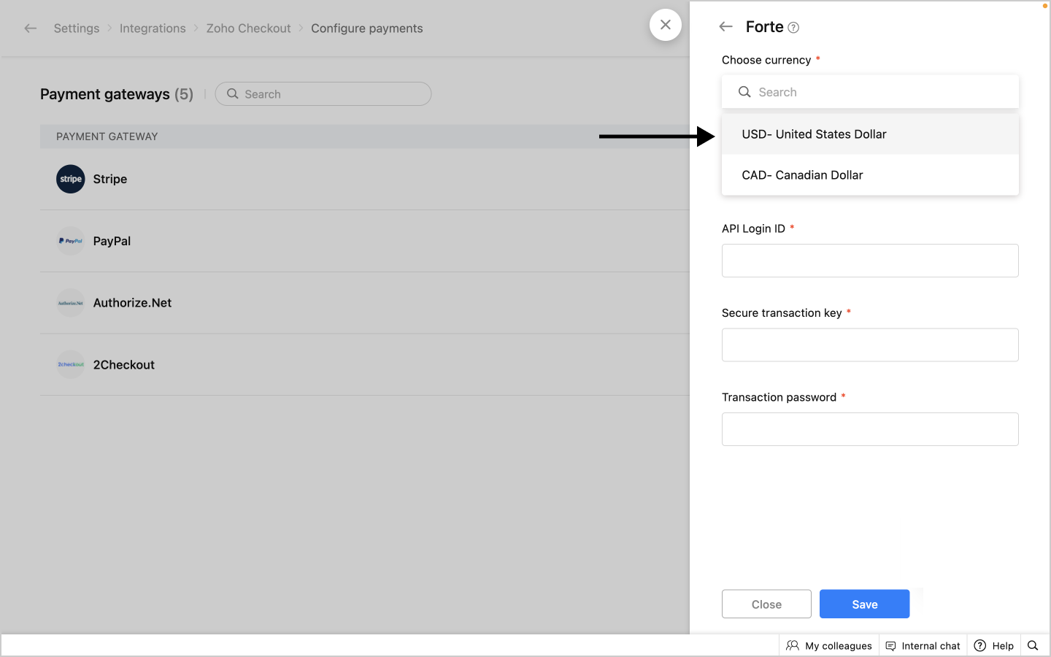The width and height of the screenshot is (1051, 657).
Task: Click the Stripe gateway logo
Action: click(71, 179)
